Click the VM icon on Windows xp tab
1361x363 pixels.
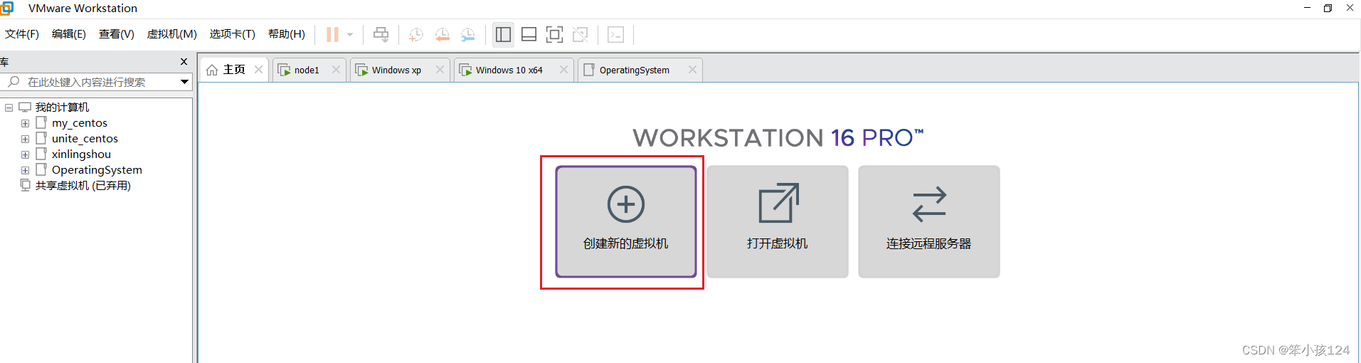tap(361, 70)
